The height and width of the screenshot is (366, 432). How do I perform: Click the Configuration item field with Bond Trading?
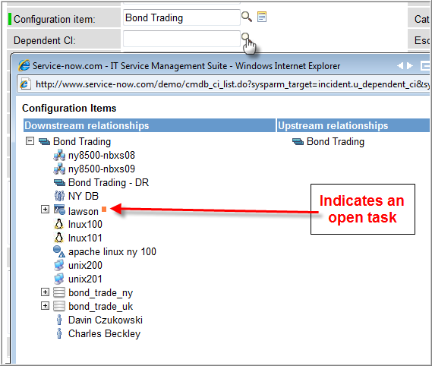(x=181, y=17)
